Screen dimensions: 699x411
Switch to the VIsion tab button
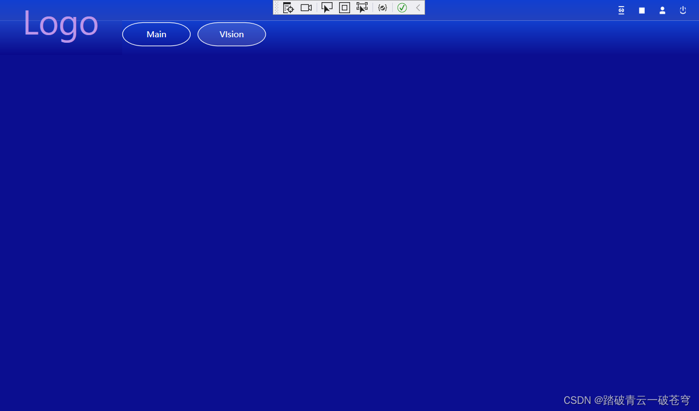coord(232,35)
